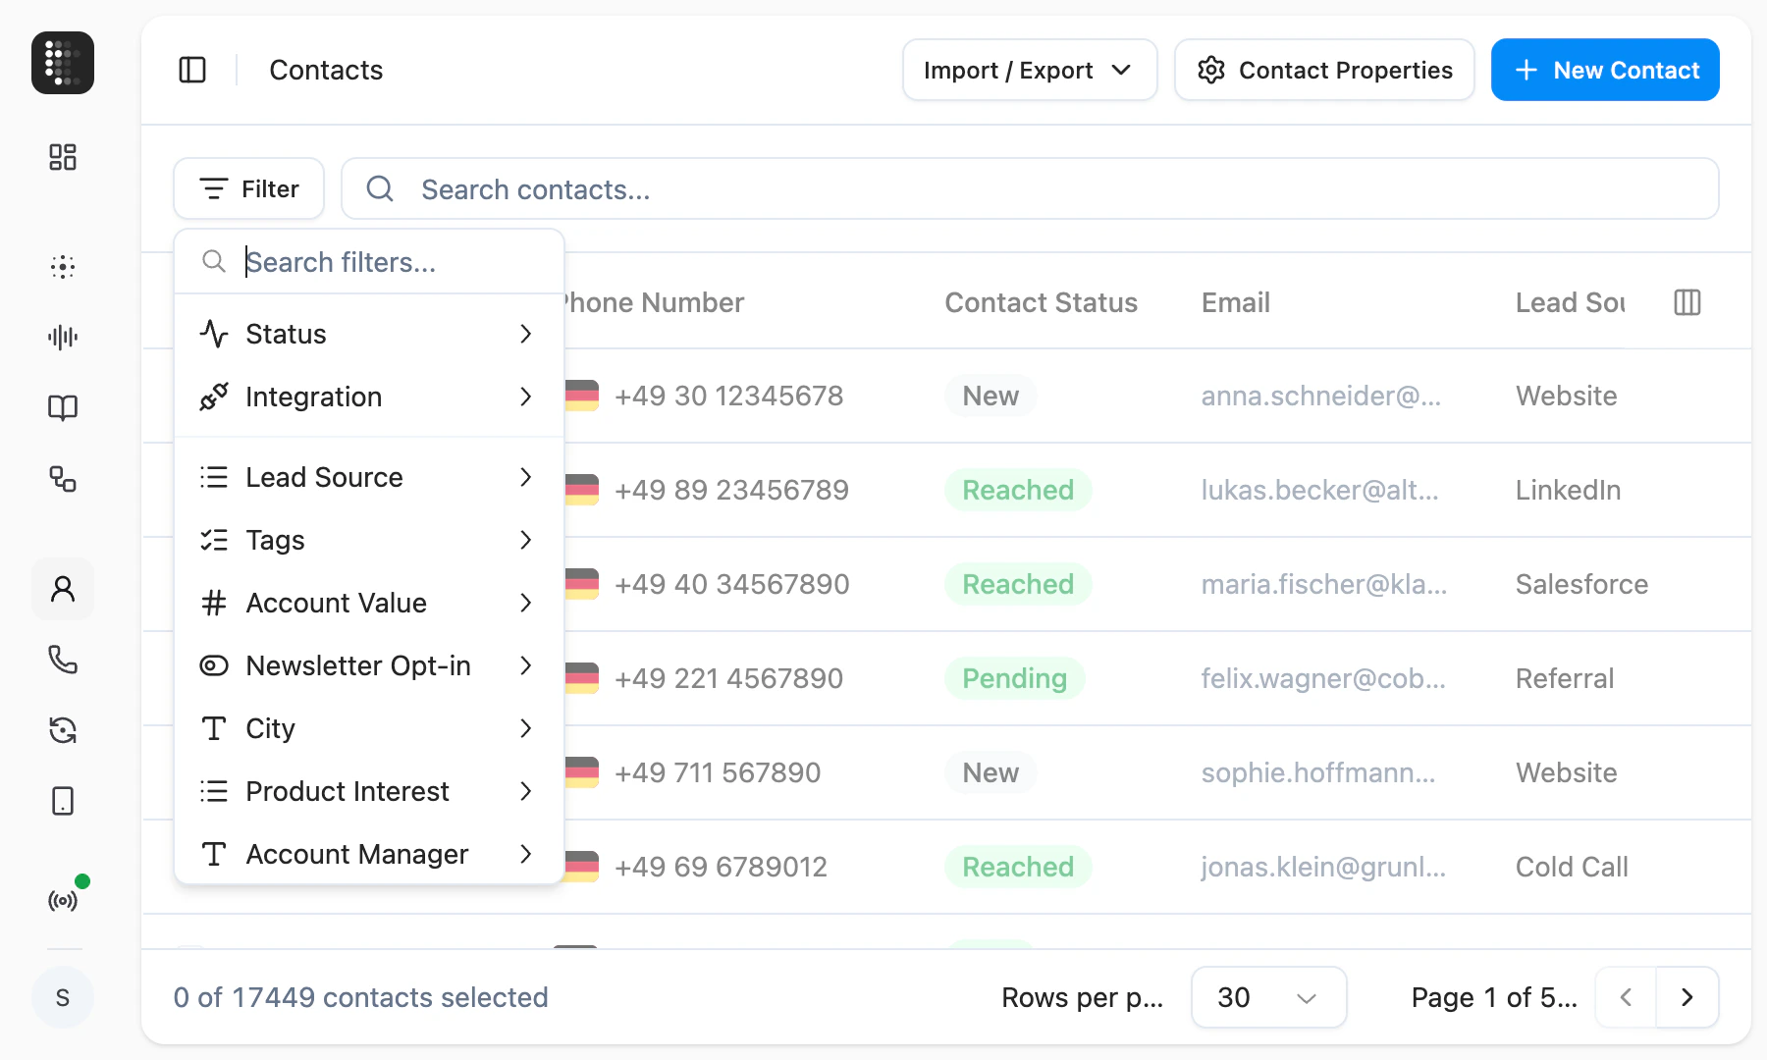Click the Reached badge for lukas.becker
1767x1060 pixels.
tap(1018, 490)
